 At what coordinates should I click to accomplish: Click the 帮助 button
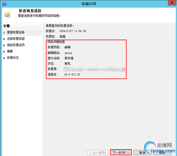click(x=162, y=152)
